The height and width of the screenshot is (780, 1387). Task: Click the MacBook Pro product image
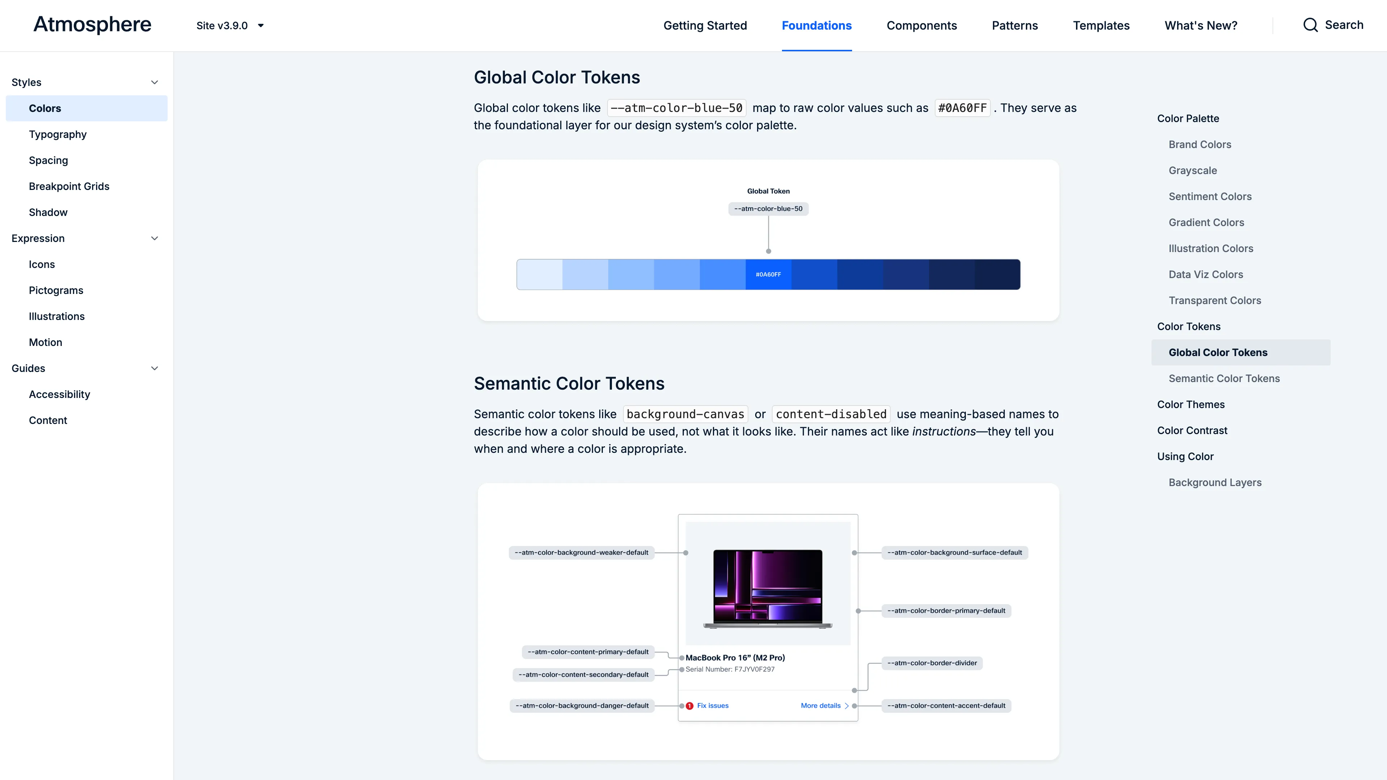[x=768, y=588]
